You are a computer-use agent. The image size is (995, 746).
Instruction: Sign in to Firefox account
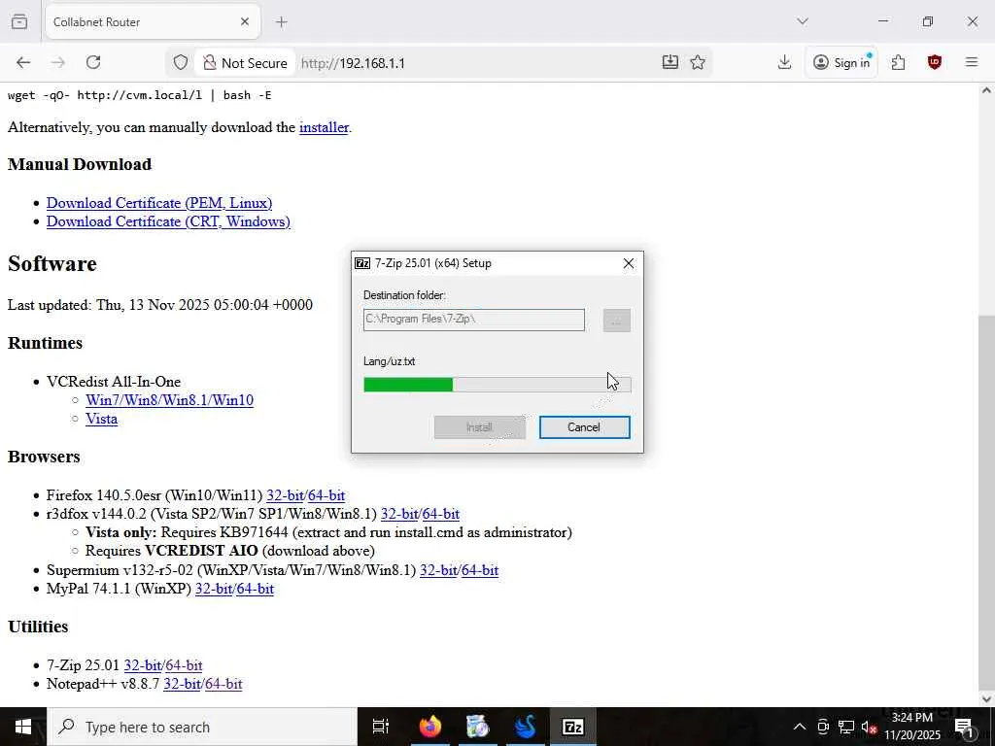[841, 62]
